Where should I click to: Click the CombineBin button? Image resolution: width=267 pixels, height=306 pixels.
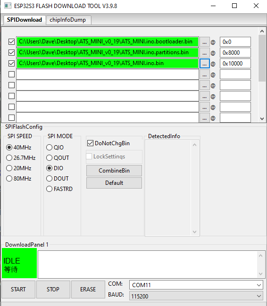[x=114, y=171]
